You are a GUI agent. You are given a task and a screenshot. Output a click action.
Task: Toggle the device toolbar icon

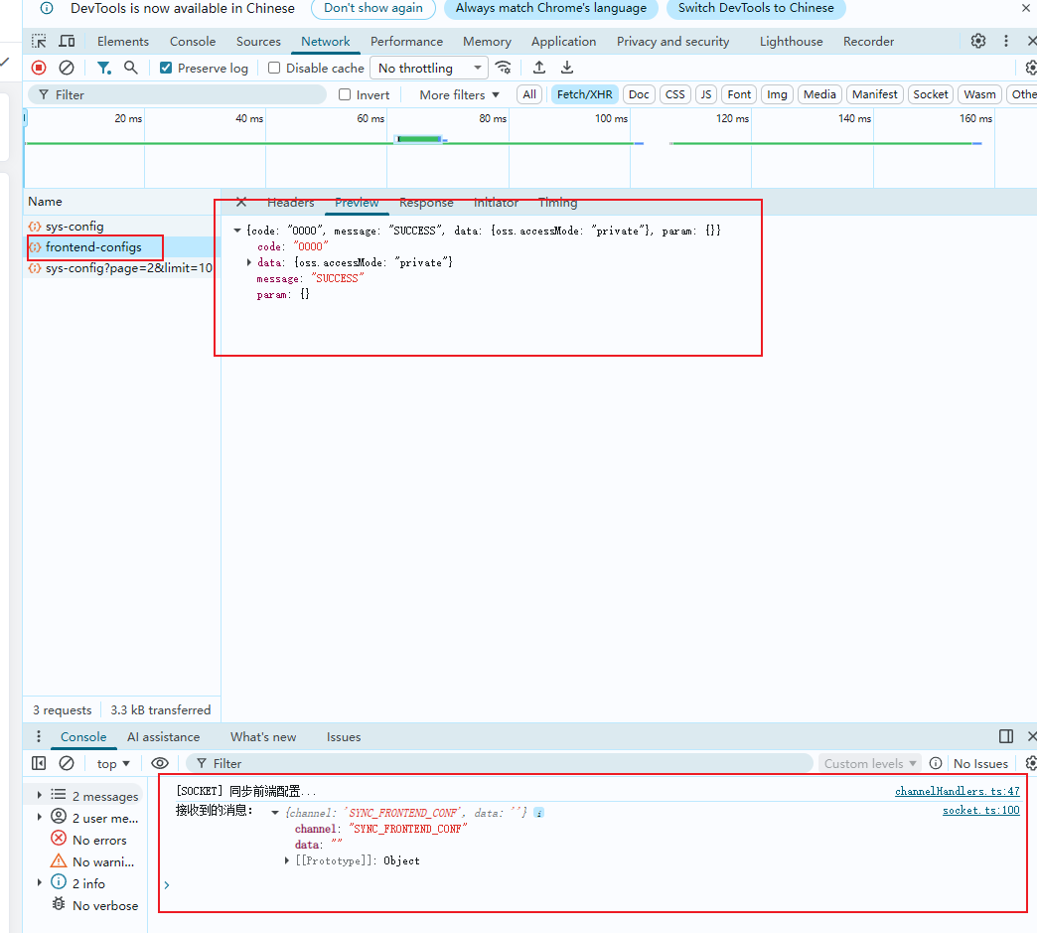click(67, 41)
